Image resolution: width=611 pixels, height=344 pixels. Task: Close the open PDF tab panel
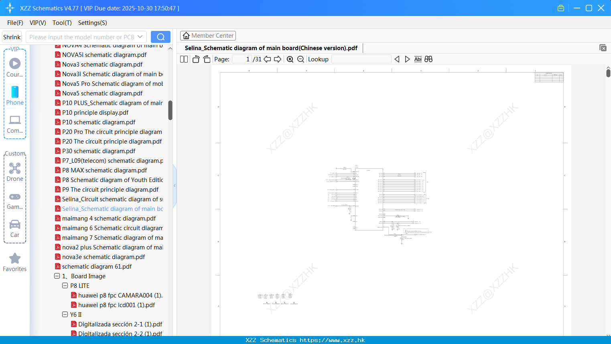coord(603,48)
